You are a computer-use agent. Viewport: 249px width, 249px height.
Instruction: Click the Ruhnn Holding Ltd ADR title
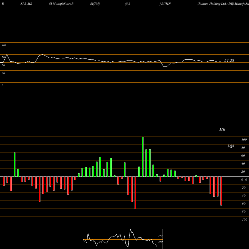pyautogui.click(x=216, y=4)
